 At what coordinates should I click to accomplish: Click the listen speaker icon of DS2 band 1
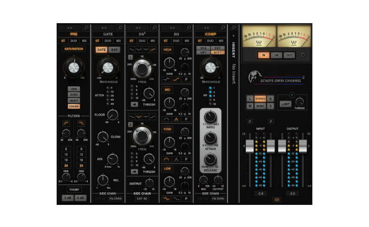[x=134, y=104]
